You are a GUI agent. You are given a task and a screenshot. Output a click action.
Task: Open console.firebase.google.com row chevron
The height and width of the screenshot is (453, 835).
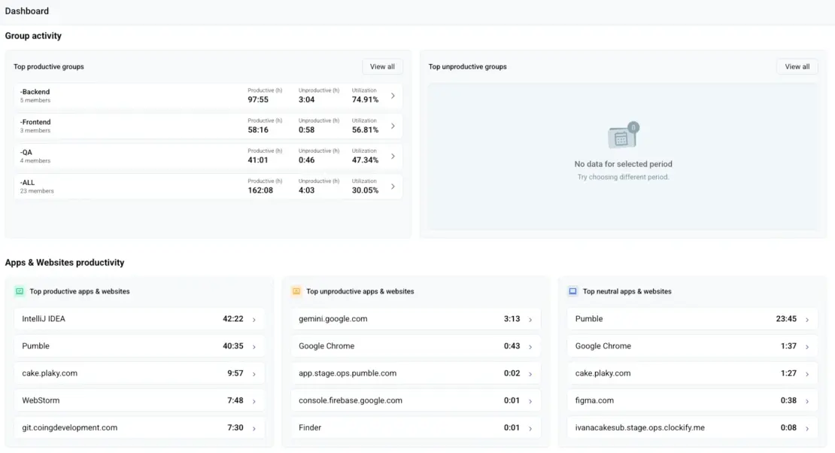tap(530, 401)
